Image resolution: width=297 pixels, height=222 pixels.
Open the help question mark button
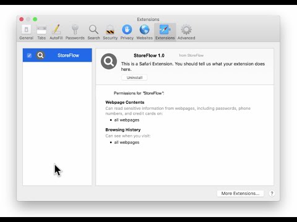tap(272, 194)
